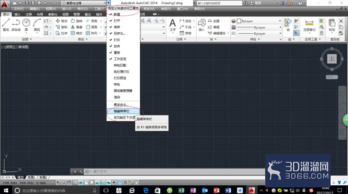
Task: Click the 创建 block create tool
Action: point(214,21)
